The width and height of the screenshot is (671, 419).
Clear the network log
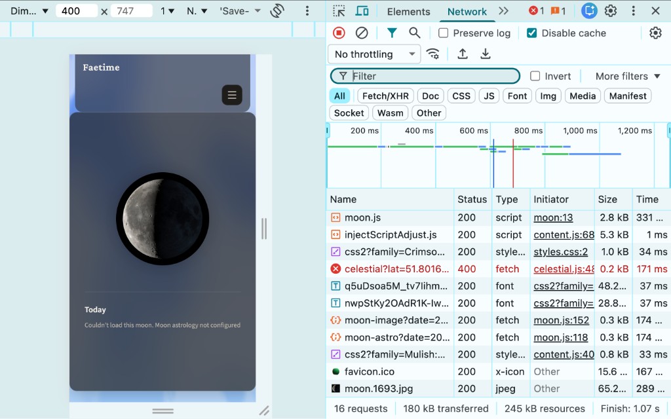362,33
